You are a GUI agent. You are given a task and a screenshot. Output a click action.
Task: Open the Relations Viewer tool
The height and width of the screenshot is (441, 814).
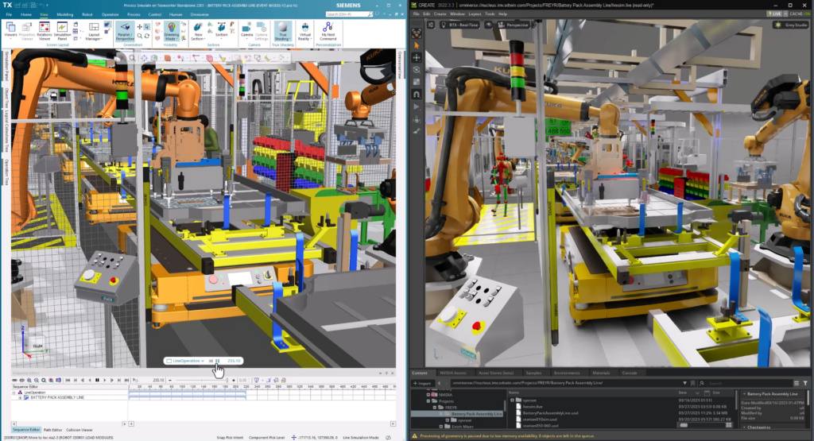(46, 30)
